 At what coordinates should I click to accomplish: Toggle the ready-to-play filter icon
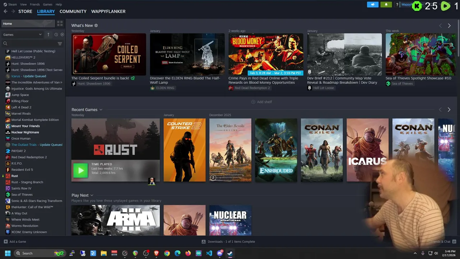click(62, 35)
